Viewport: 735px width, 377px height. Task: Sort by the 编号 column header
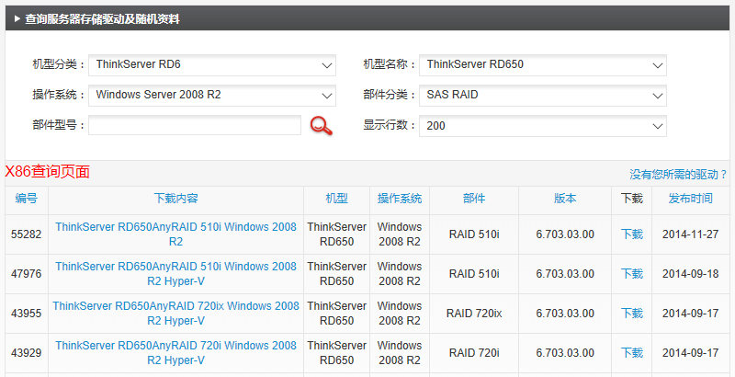27,199
